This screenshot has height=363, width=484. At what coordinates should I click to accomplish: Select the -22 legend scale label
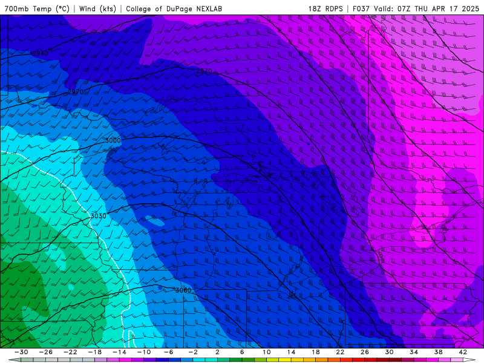[70, 352]
